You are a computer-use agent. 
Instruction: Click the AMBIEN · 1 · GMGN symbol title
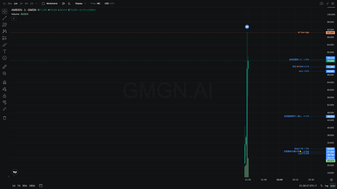(24, 10)
